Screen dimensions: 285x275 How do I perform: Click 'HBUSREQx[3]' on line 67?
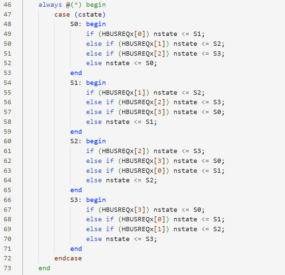click(123, 209)
